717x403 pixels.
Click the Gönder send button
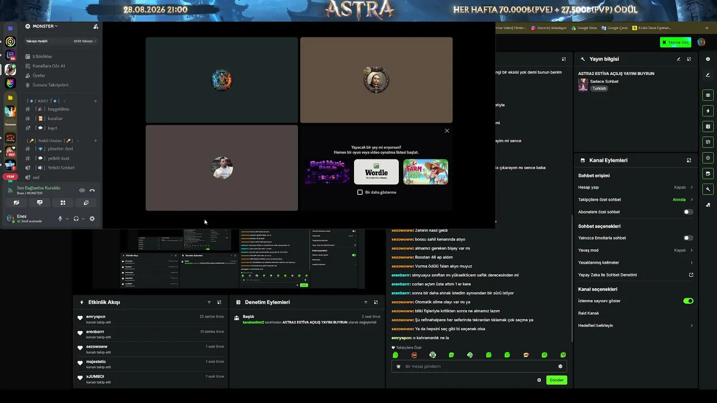pos(557,380)
